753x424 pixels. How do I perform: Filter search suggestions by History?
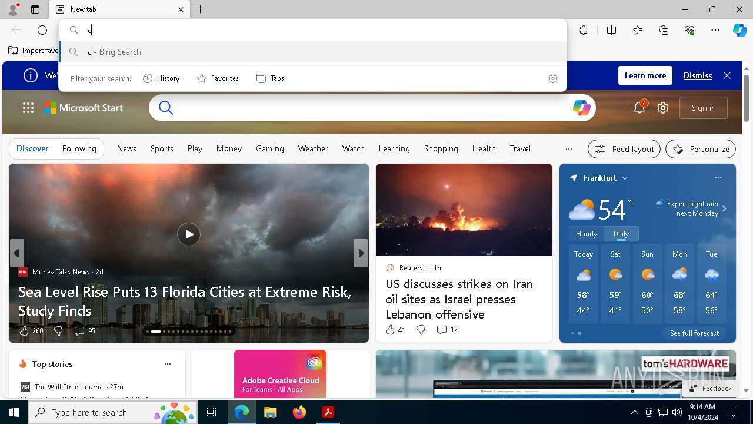click(x=161, y=78)
